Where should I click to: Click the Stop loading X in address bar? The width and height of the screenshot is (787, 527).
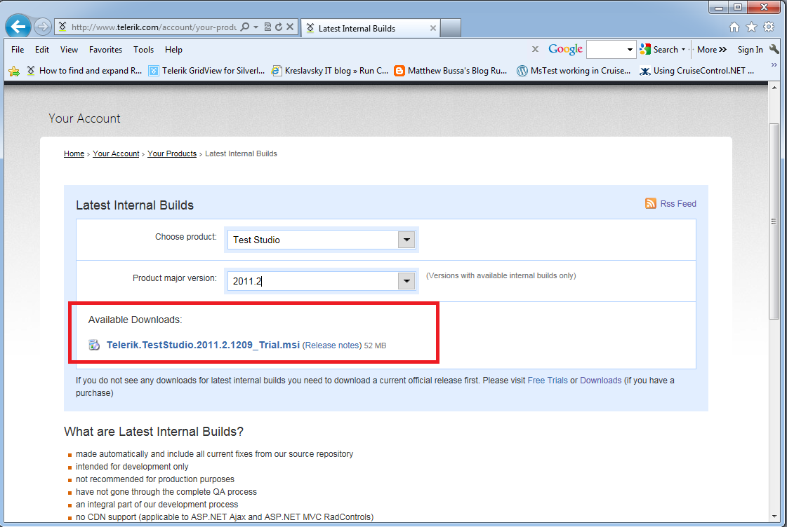point(290,27)
